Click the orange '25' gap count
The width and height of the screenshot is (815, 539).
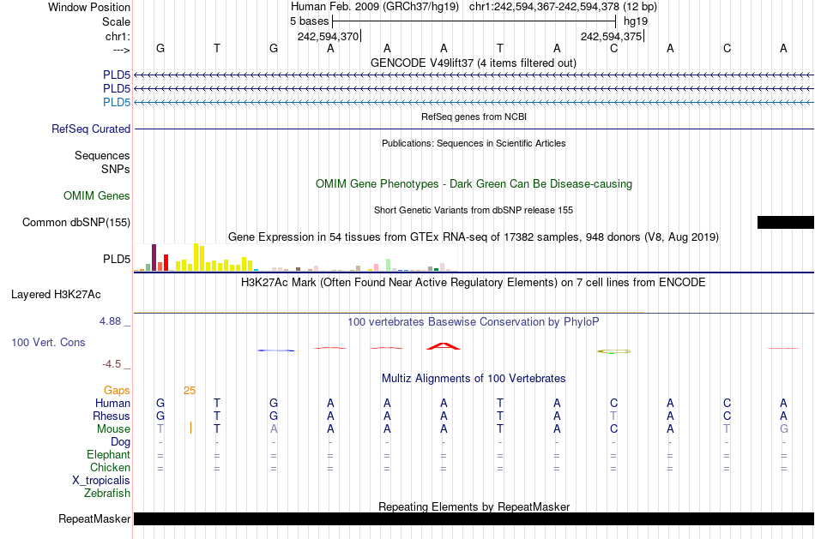tap(190, 391)
